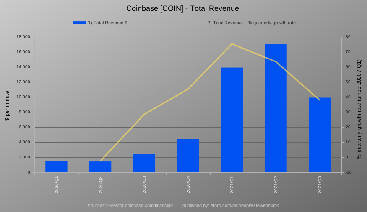Click the growth line point above 2020/Q3
Screen dimensions: 367x212
pyautogui.click(x=144, y=114)
